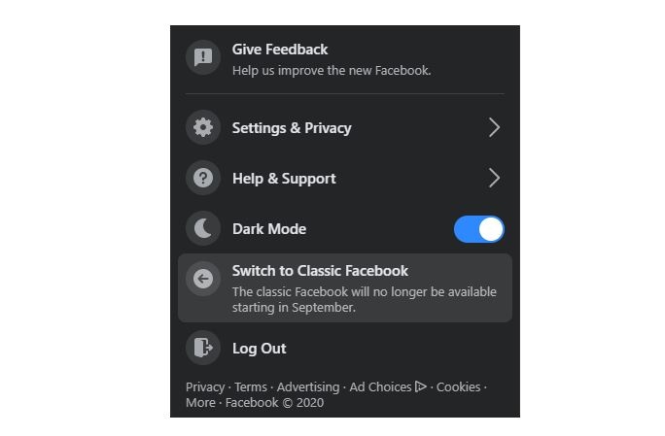Click the Dark Mode moon icon
The width and height of the screenshot is (665, 436).
click(x=203, y=229)
